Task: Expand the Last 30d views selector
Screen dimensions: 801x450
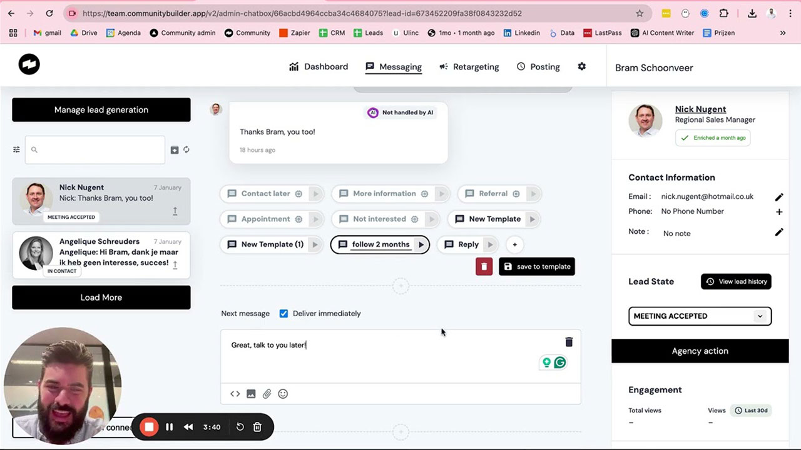Action: (751, 411)
